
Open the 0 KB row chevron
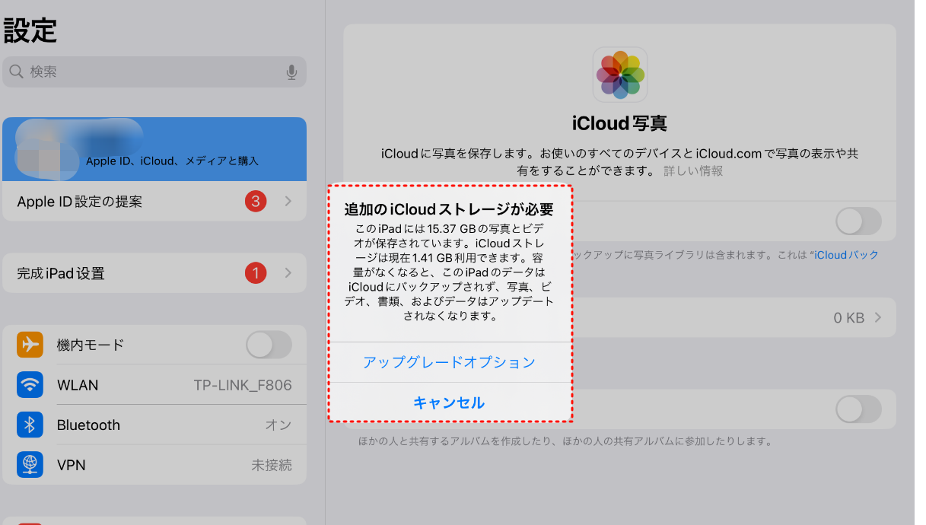click(877, 318)
